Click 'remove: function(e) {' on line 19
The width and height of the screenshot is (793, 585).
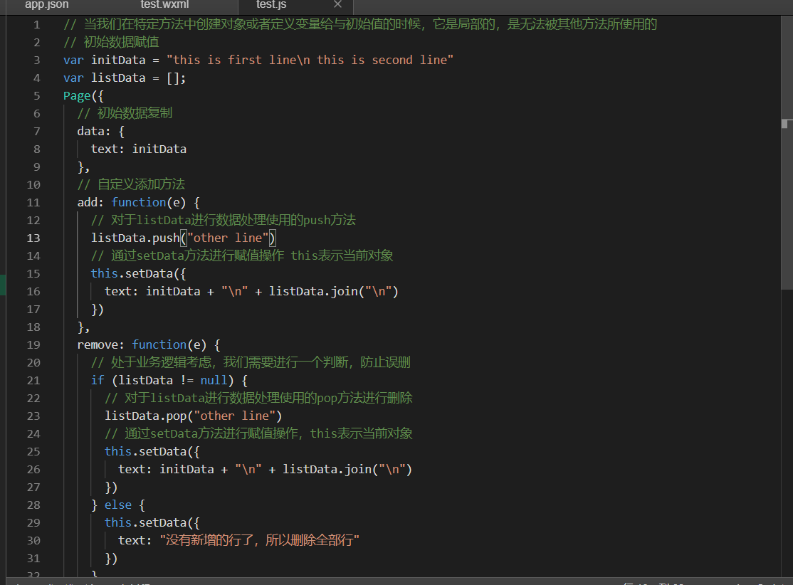[149, 345]
